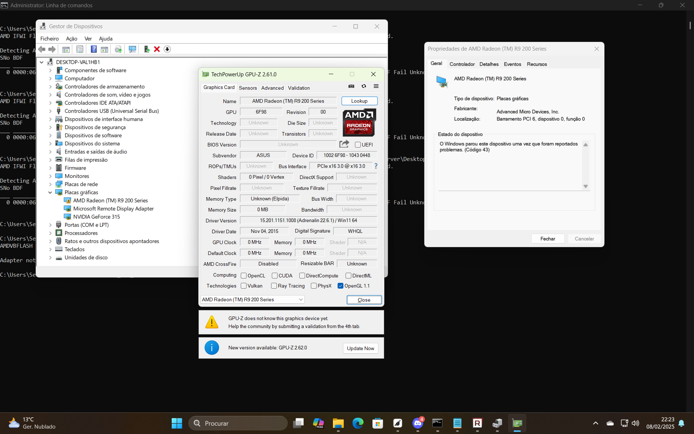Expand the Placas de rede node
Viewport: 694px width, 434px height.
click(x=50, y=184)
